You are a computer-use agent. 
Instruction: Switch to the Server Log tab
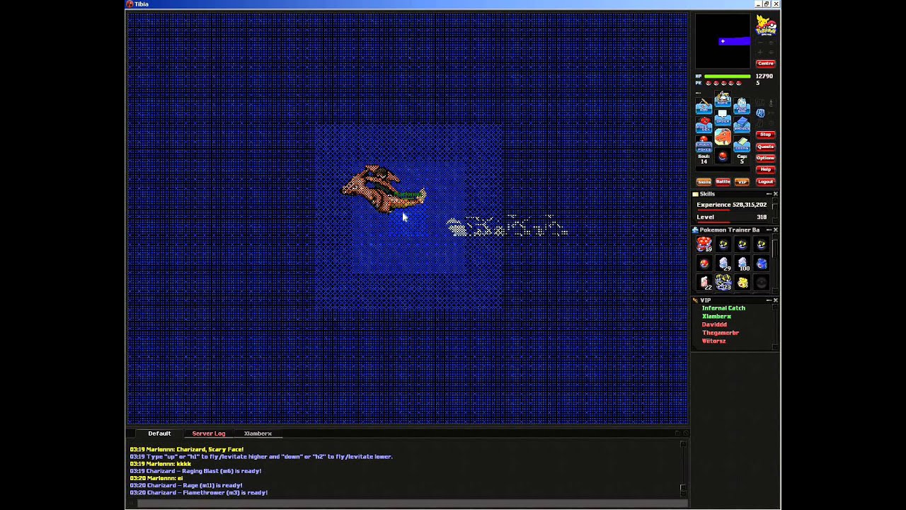[x=209, y=433]
